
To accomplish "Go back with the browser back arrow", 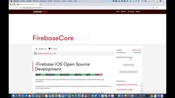I will (11, 8).
